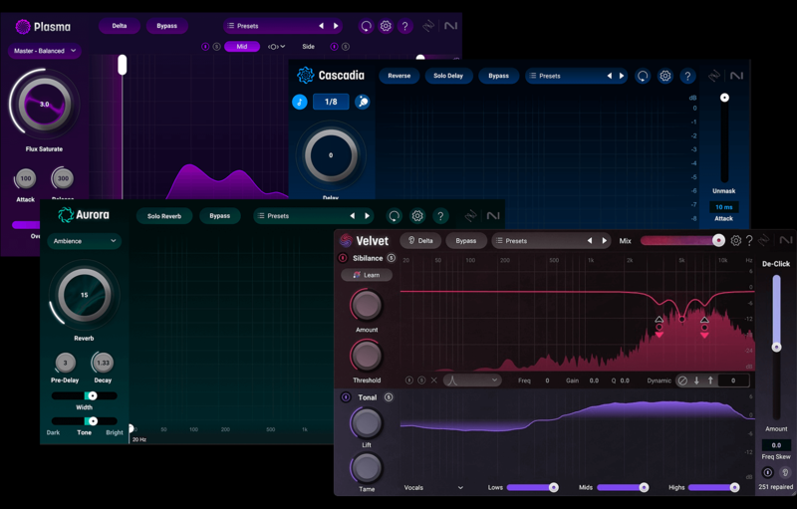Go to next preset in Cascadia
The width and height of the screenshot is (797, 509).
(621, 76)
